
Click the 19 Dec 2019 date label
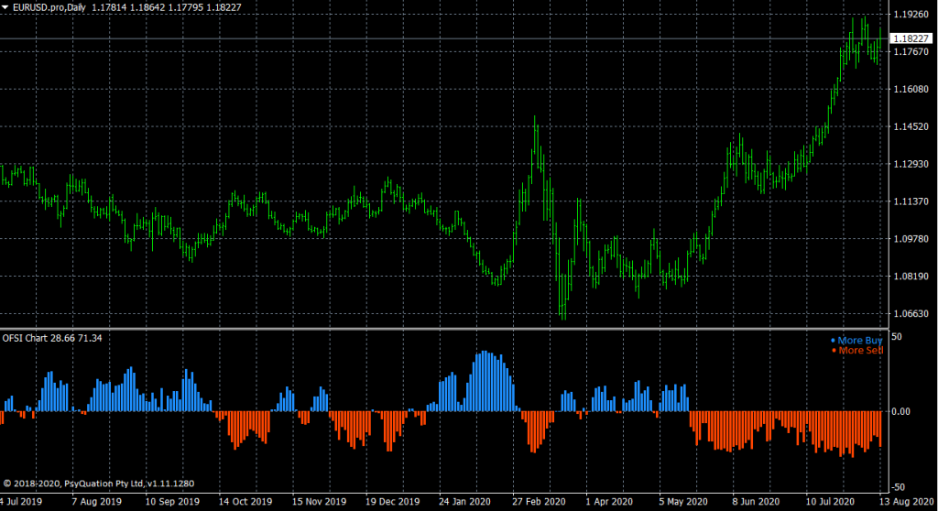pos(392,502)
